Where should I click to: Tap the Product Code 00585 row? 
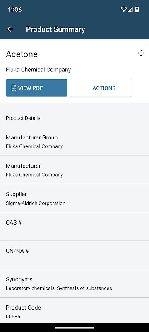pos(74,310)
